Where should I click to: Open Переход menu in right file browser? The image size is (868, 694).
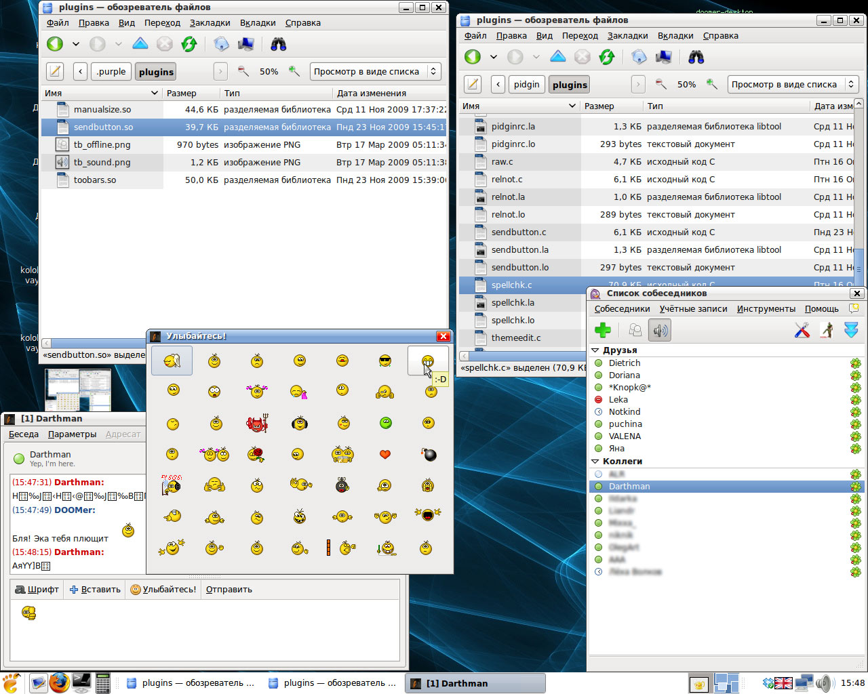pyautogui.click(x=580, y=35)
